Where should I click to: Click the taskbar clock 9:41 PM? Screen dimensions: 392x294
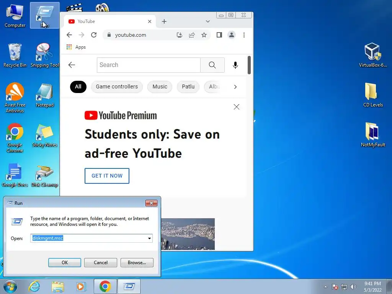[x=372, y=287]
